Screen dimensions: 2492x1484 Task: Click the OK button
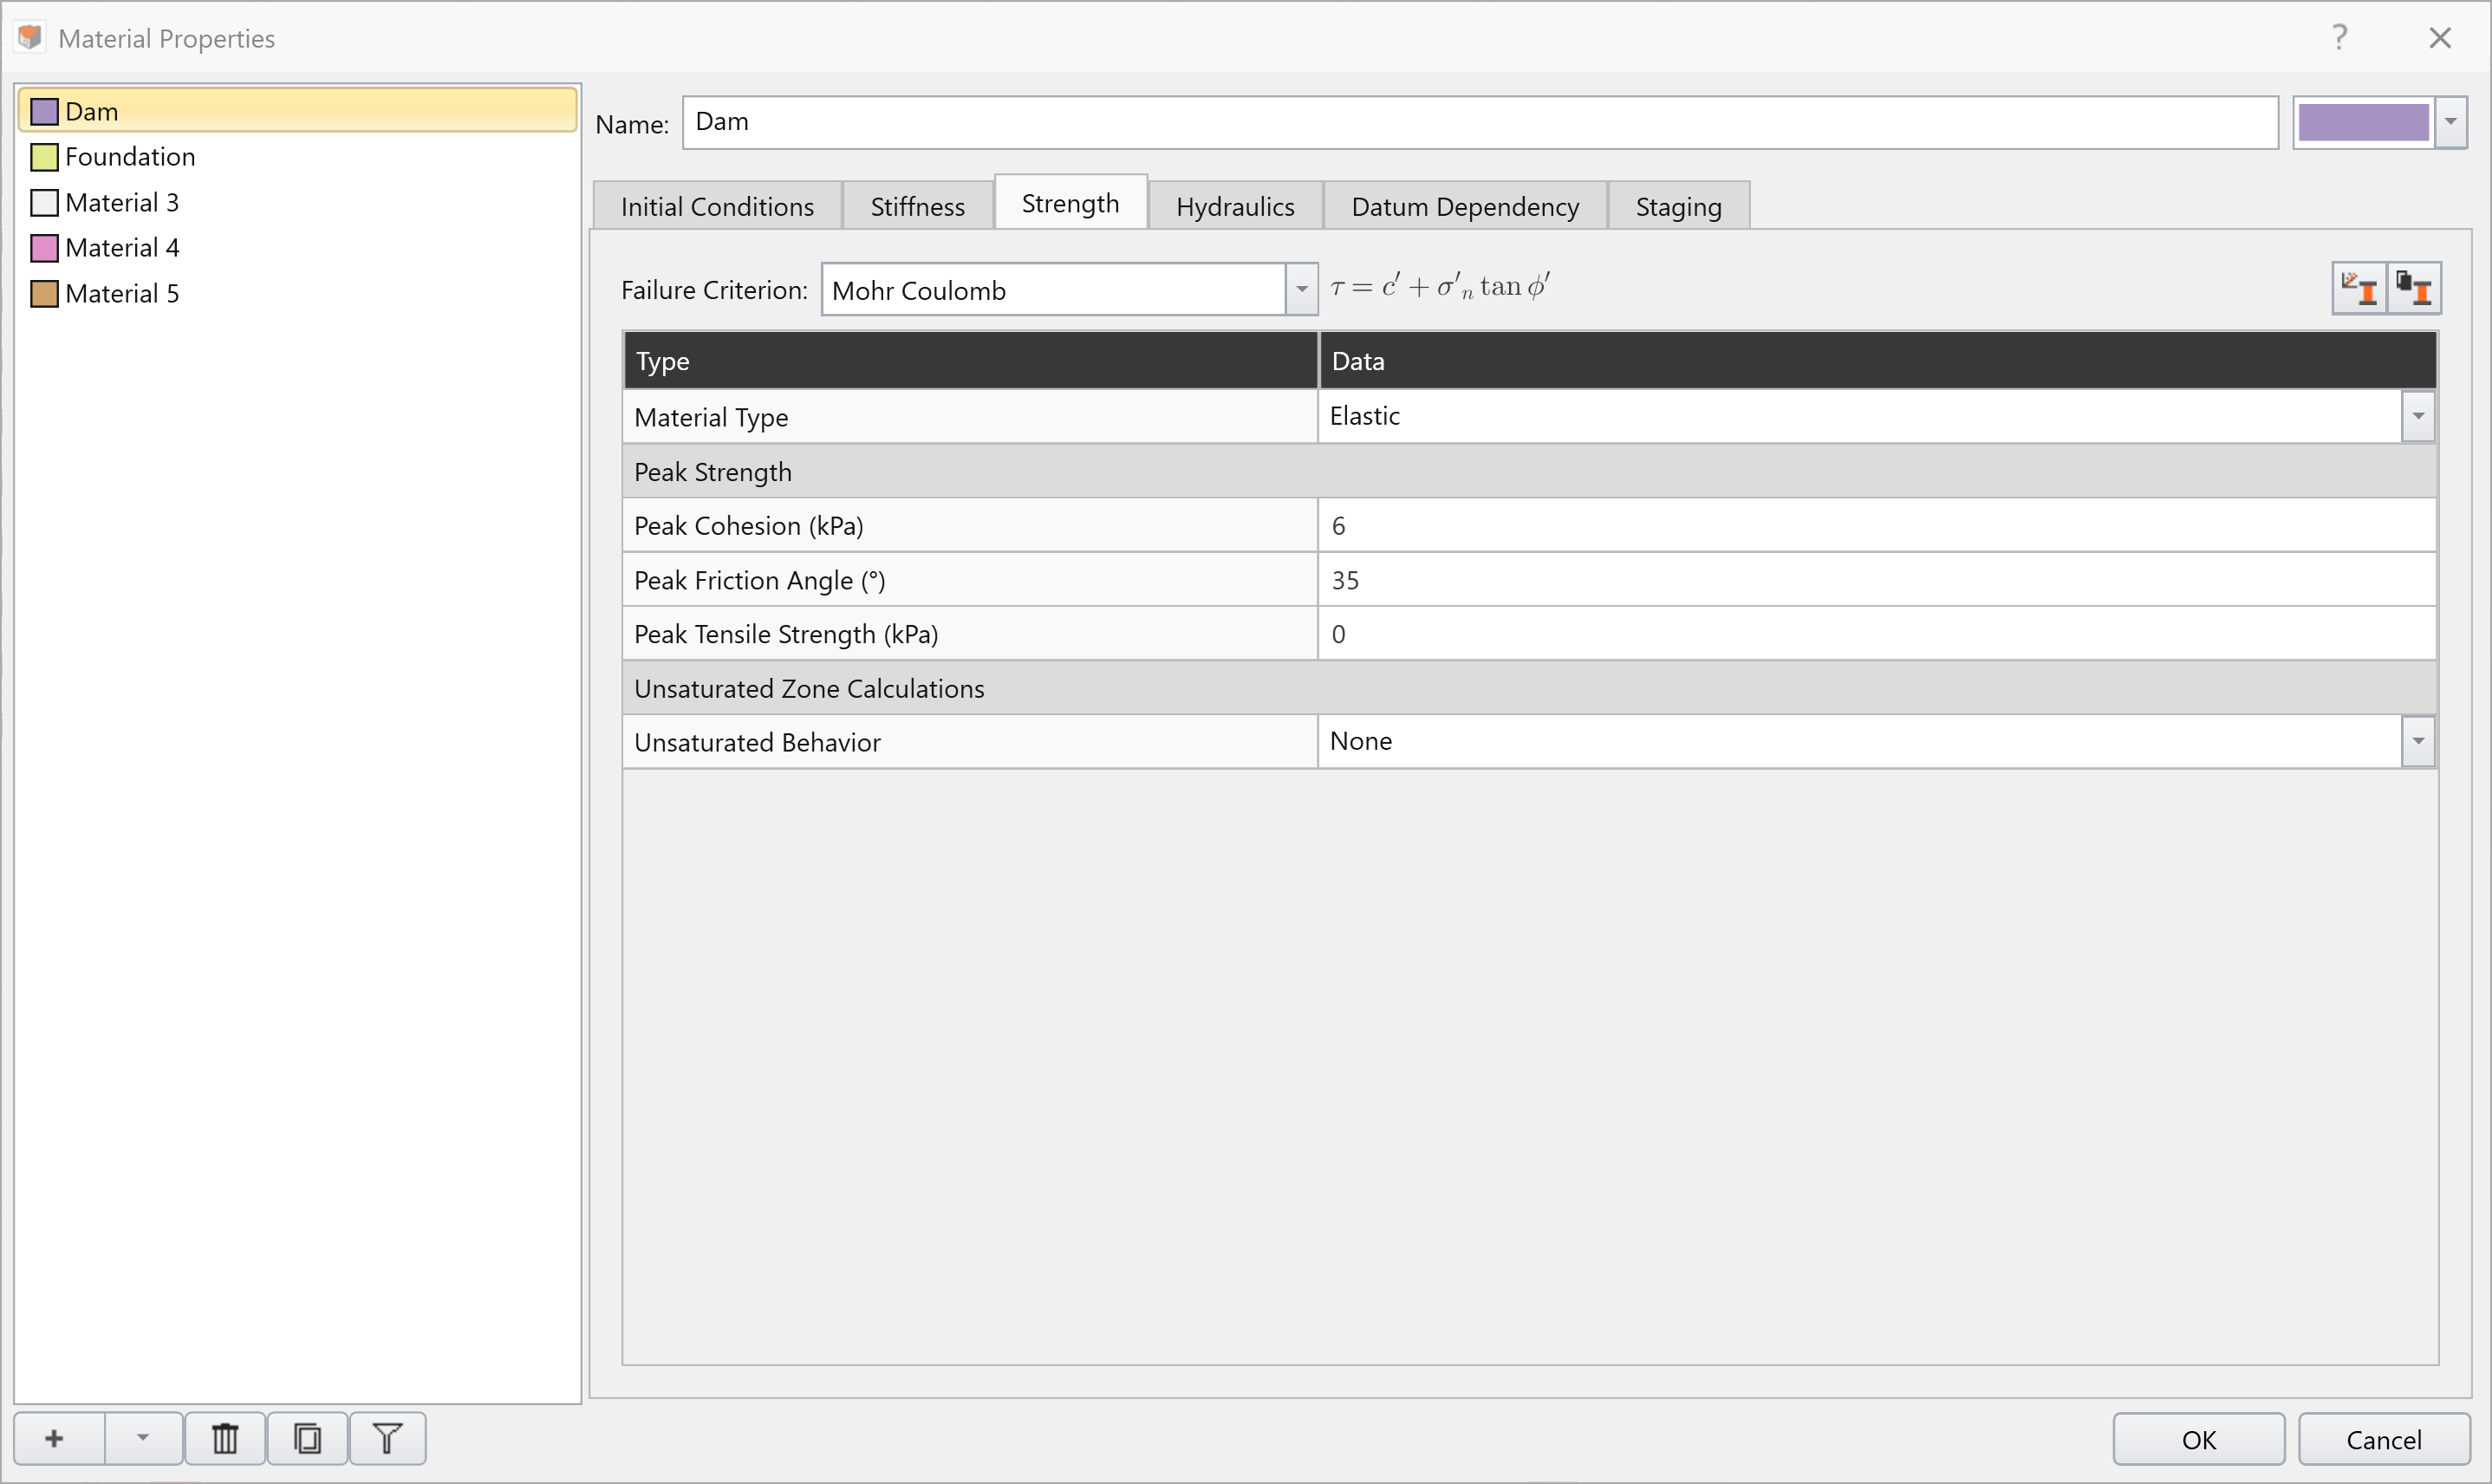click(2198, 1439)
